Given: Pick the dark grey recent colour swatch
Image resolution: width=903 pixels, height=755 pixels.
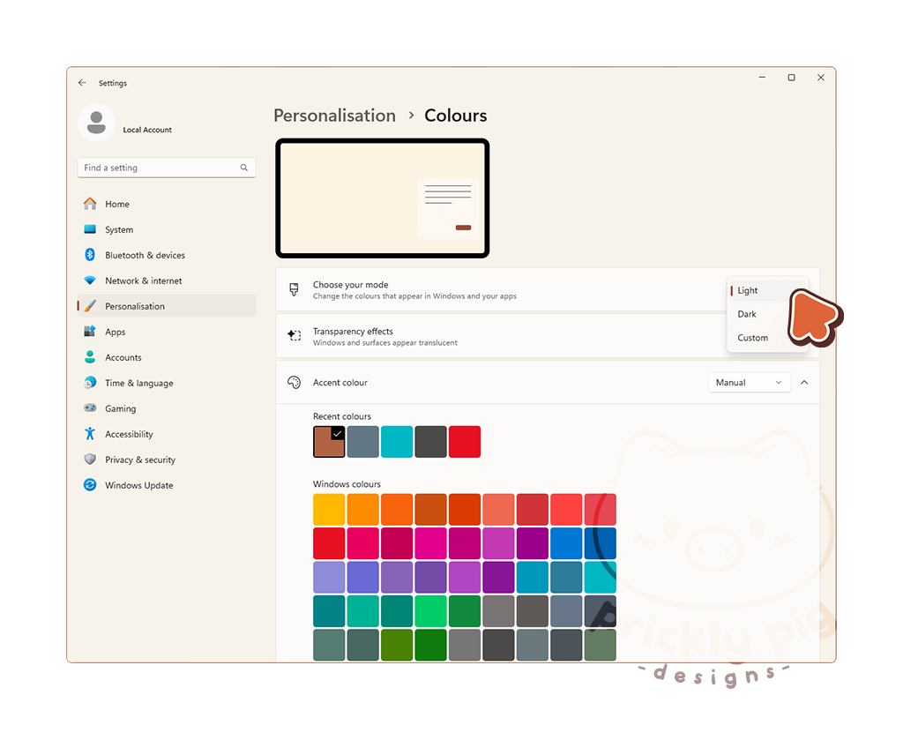Looking at the screenshot, I should pos(430,442).
